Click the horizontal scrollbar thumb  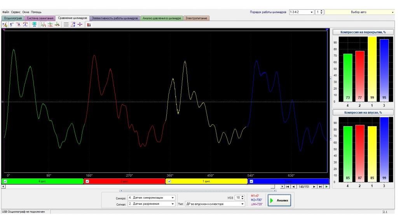pos(272,187)
